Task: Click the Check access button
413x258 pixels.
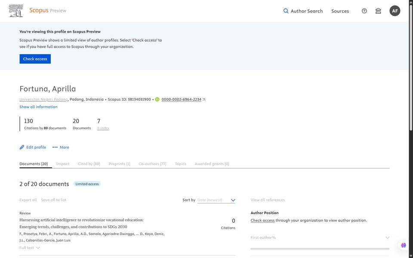Action: tap(35, 59)
